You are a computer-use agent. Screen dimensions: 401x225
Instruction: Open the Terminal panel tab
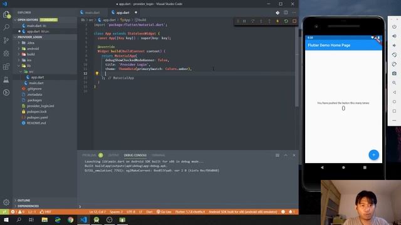click(159, 155)
